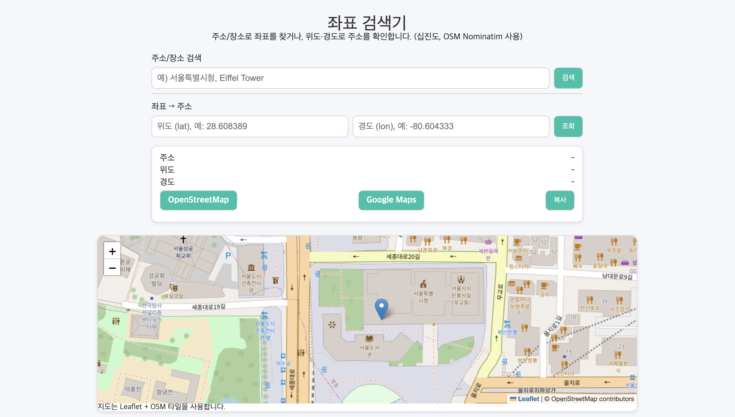Click the Seoul Library book icon
Screen dimensions: 735x417
pyautogui.click(x=369, y=339)
